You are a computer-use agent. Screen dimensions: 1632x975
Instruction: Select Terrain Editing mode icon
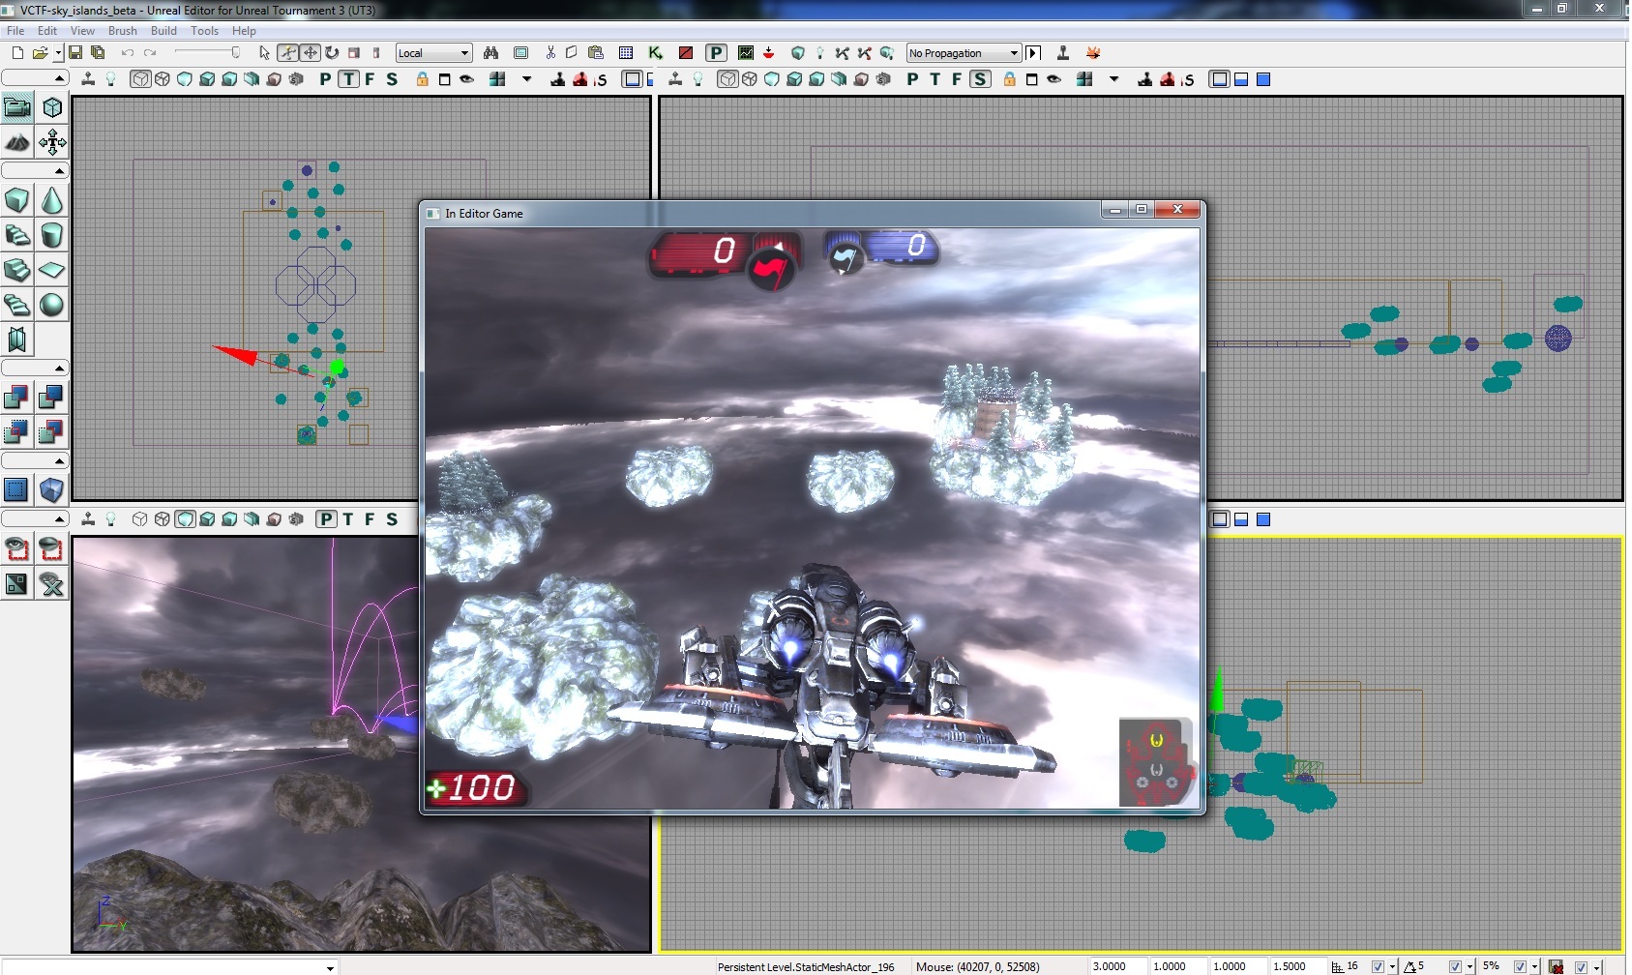pos(17,143)
